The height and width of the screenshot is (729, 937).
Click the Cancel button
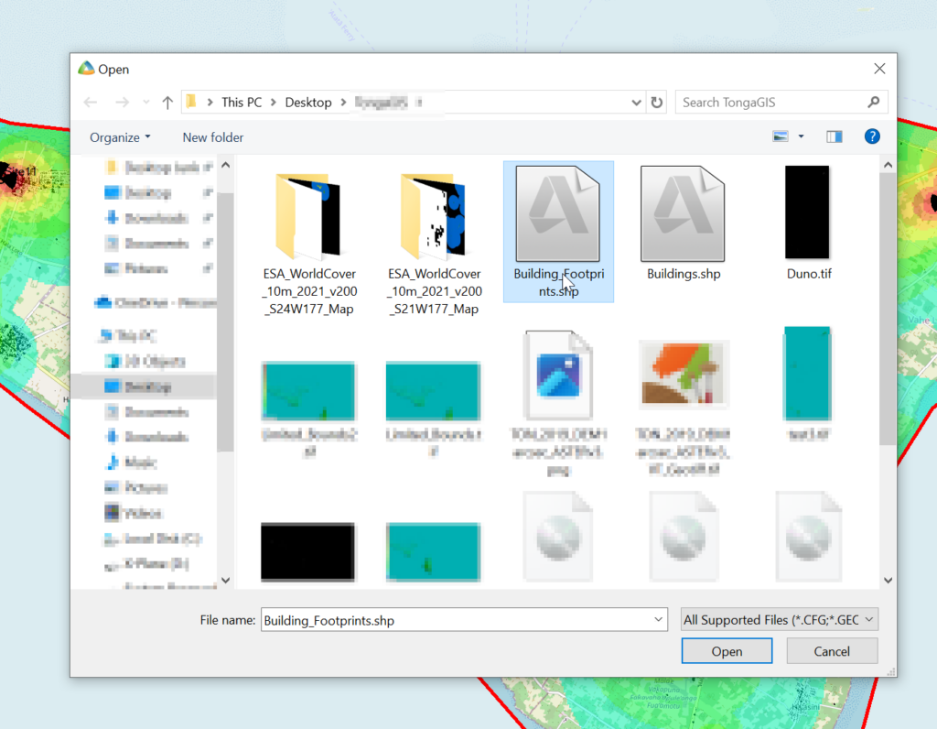[832, 650]
